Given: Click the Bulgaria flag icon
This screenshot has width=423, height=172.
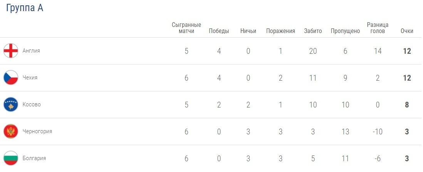Looking at the screenshot, I should tap(11, 158).
